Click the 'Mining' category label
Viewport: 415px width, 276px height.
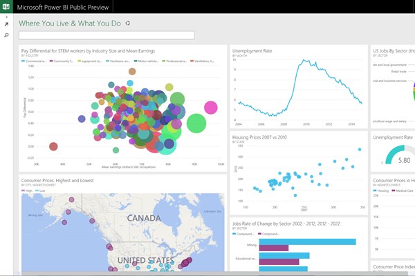pyautogui.click(x=252, y=245)
